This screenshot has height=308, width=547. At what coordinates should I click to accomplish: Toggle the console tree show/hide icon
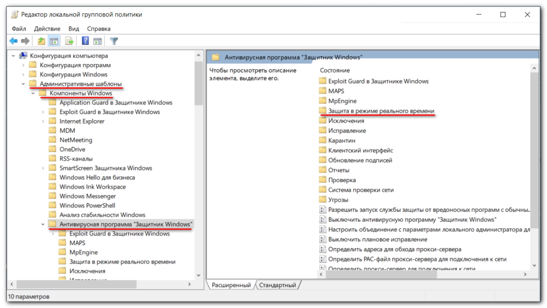coord(54,41)
